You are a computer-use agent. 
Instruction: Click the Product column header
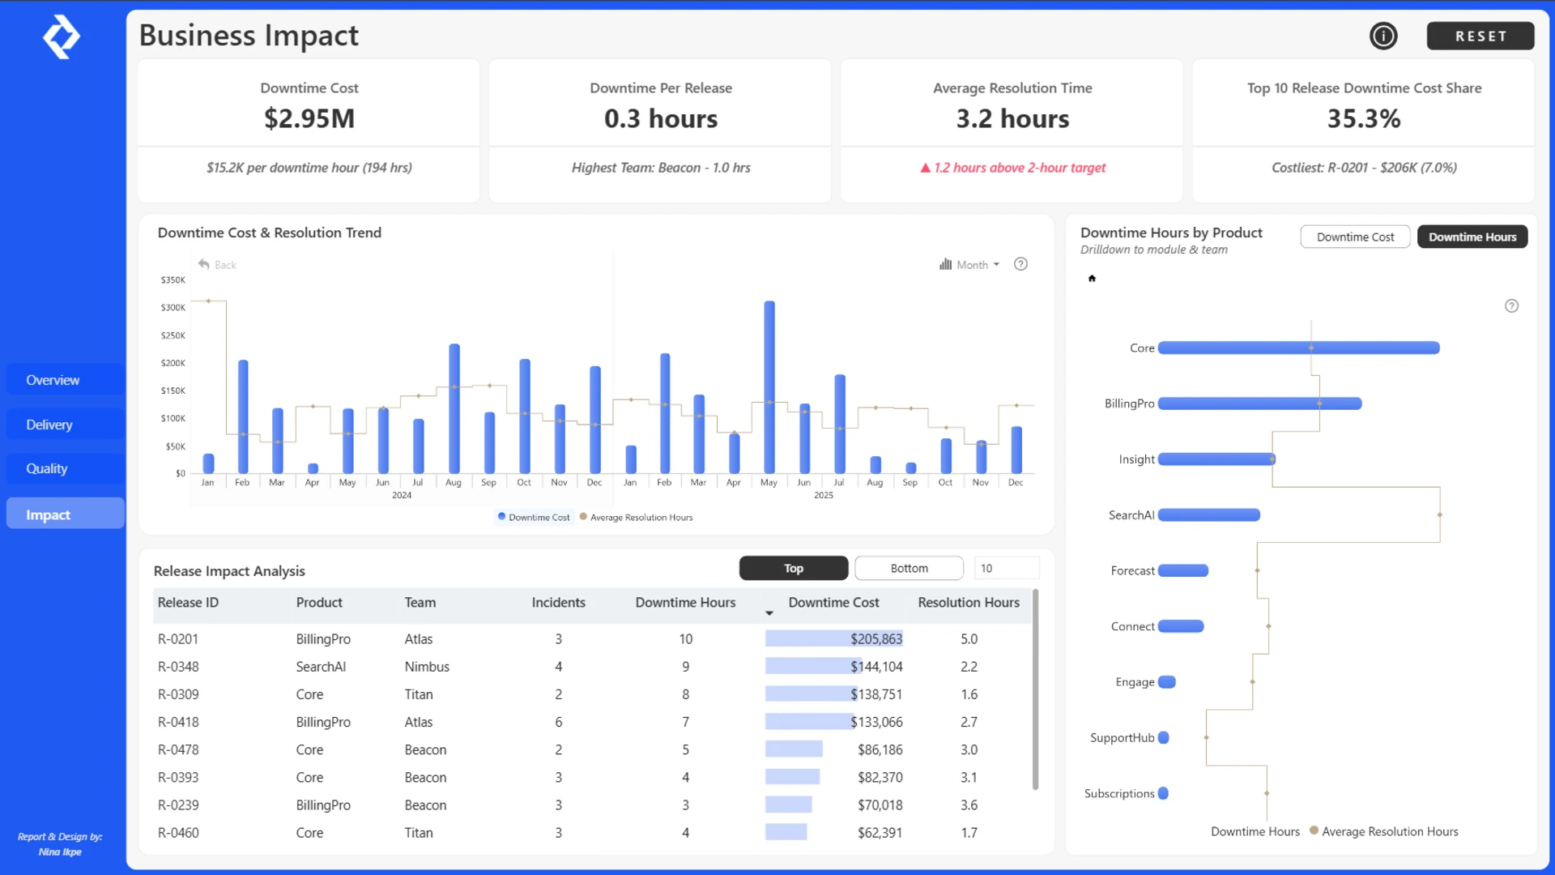pyautogui.click(x=319, y=602)
